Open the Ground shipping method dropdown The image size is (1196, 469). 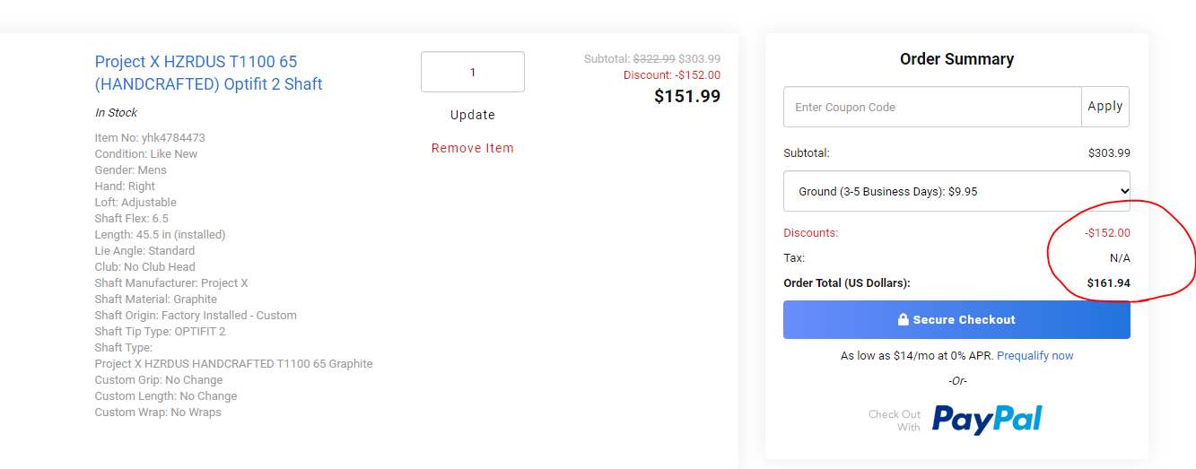point(956,191)
